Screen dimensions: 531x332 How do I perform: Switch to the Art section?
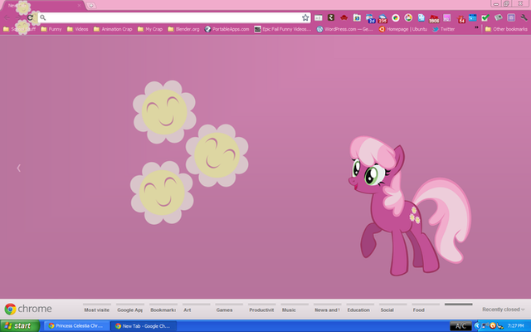(x=196, y=308)
